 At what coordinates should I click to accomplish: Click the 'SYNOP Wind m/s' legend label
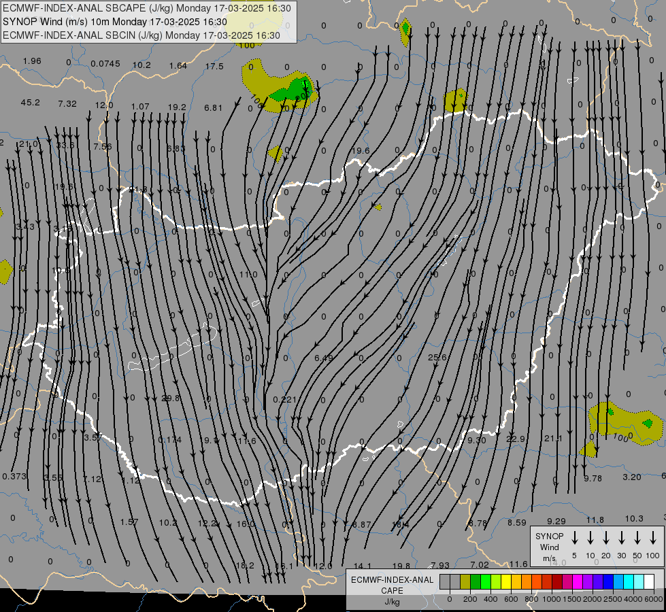549,547
